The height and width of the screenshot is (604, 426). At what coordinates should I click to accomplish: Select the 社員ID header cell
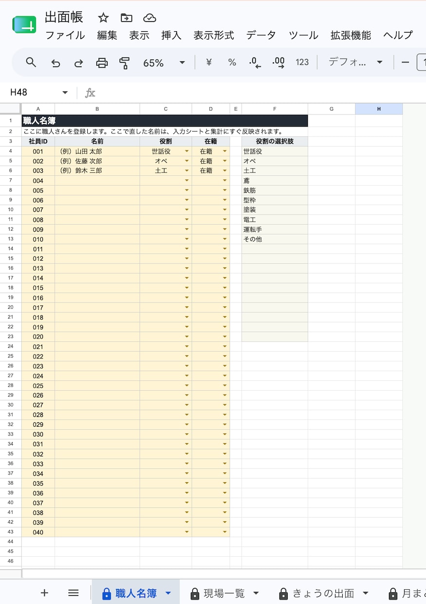coord(38,141)
